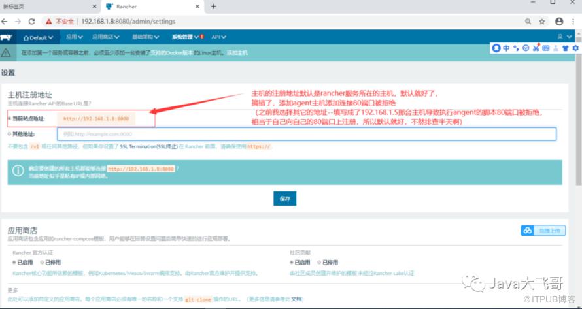
Task: Click the 添加主机 link in the banner
Action: click(x=237, y=53)
